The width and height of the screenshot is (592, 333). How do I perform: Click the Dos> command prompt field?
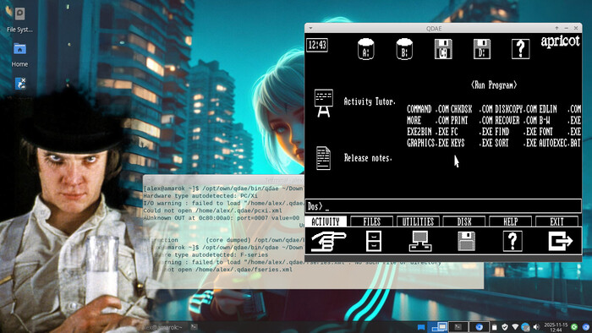443,206
